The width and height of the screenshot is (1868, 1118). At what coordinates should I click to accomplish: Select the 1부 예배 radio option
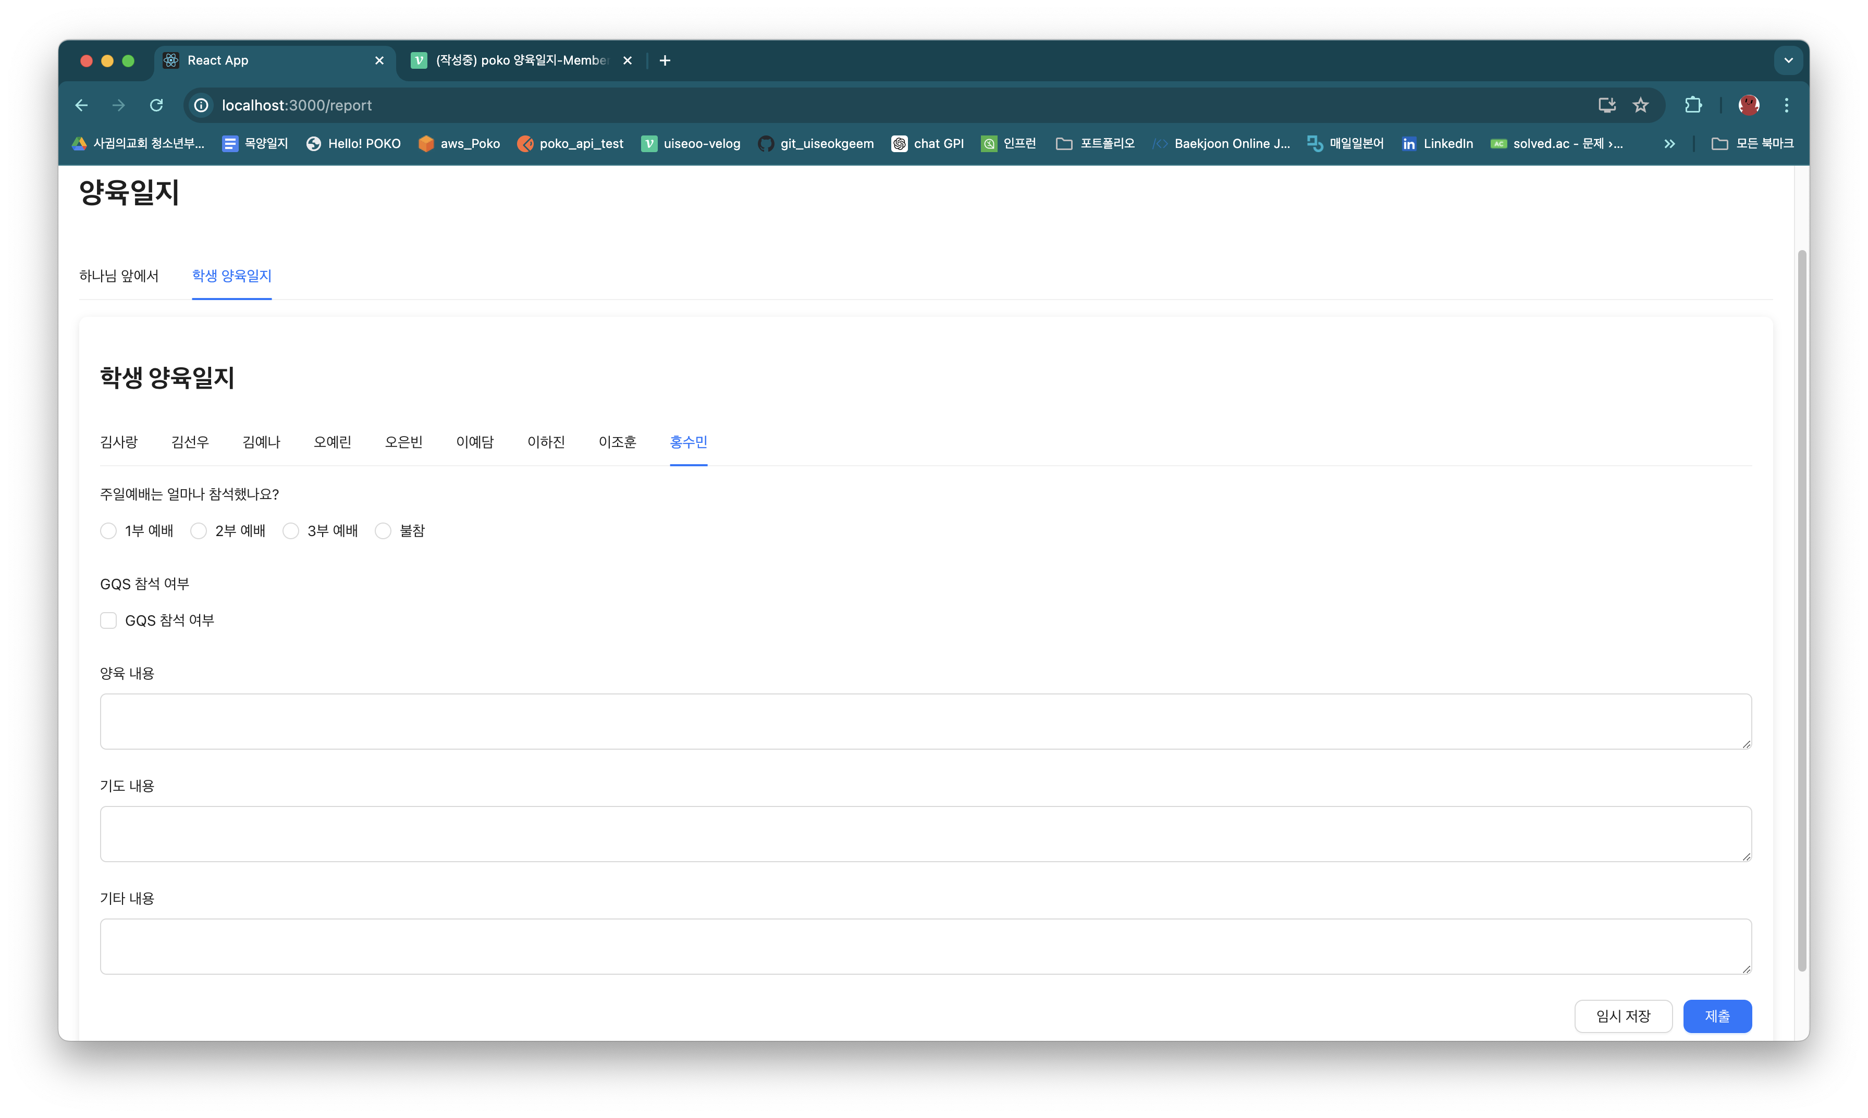point(108,531)
